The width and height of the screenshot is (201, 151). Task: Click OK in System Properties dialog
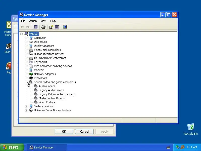tap(64, 131)
